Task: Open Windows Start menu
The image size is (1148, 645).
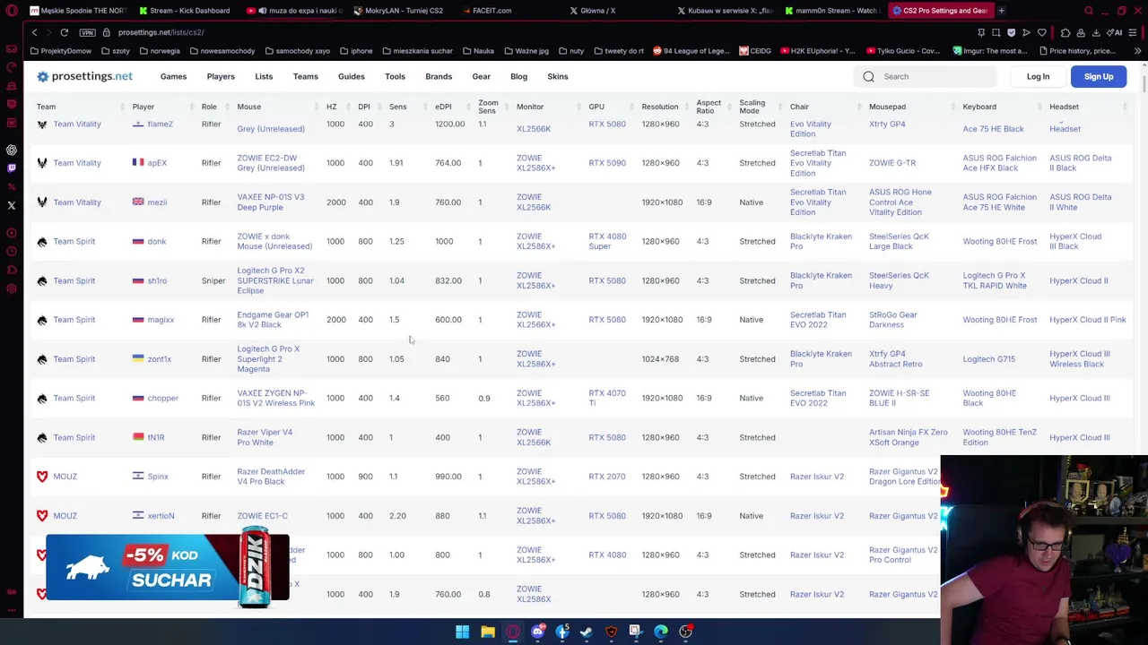Action: coord(462,632)
